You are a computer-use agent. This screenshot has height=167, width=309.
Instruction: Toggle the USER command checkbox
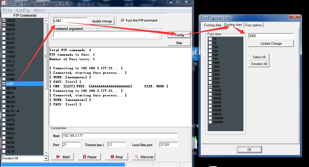coord(4,20)
